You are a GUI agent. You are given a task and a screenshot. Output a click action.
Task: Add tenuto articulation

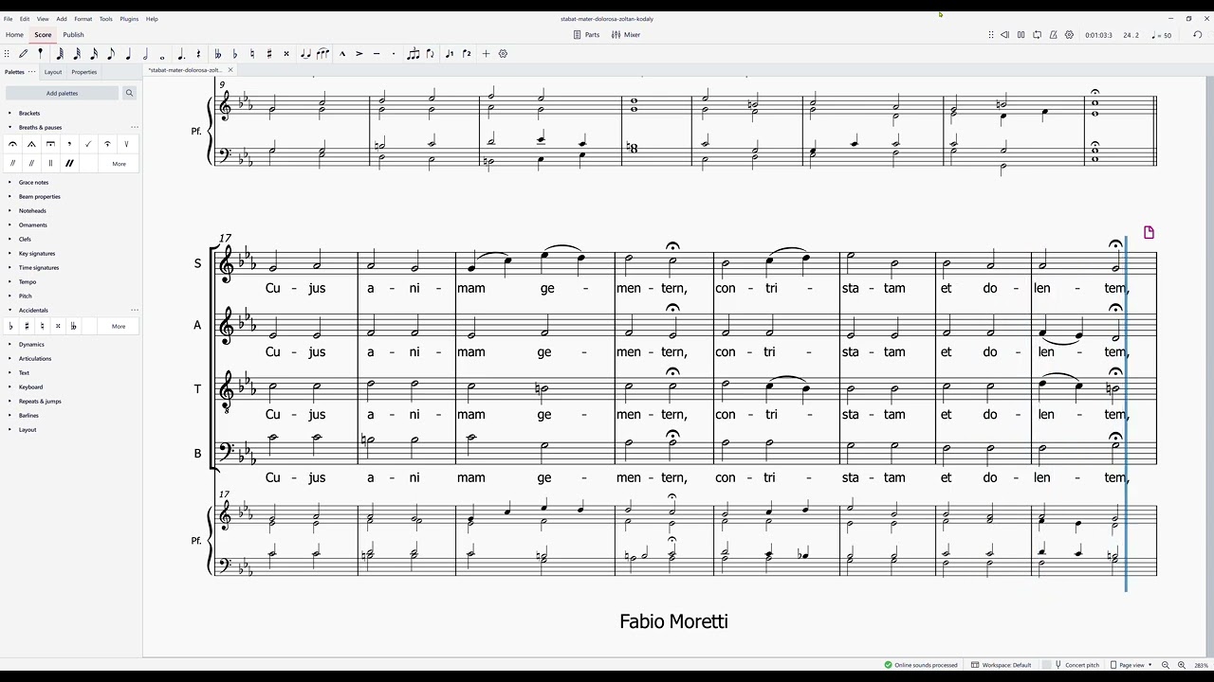[377, 54]
